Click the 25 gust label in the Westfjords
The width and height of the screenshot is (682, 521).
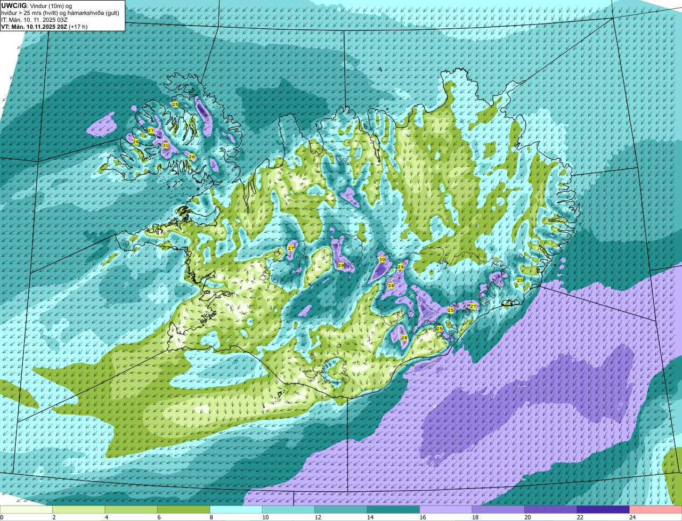(x=175, y=104)
